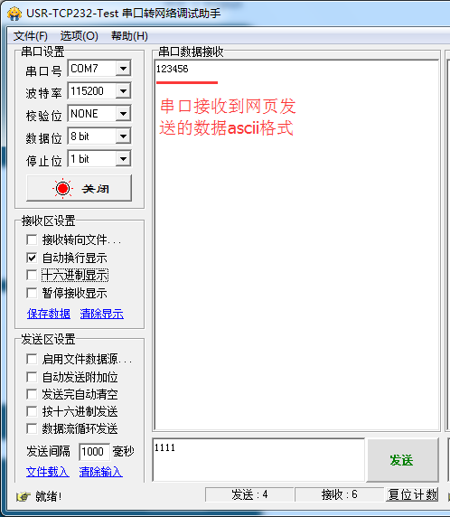Expand the NONE parity dropdown
Image resolution: width=450 pixels, height=517 pixels.
click(x=123, y=114)
